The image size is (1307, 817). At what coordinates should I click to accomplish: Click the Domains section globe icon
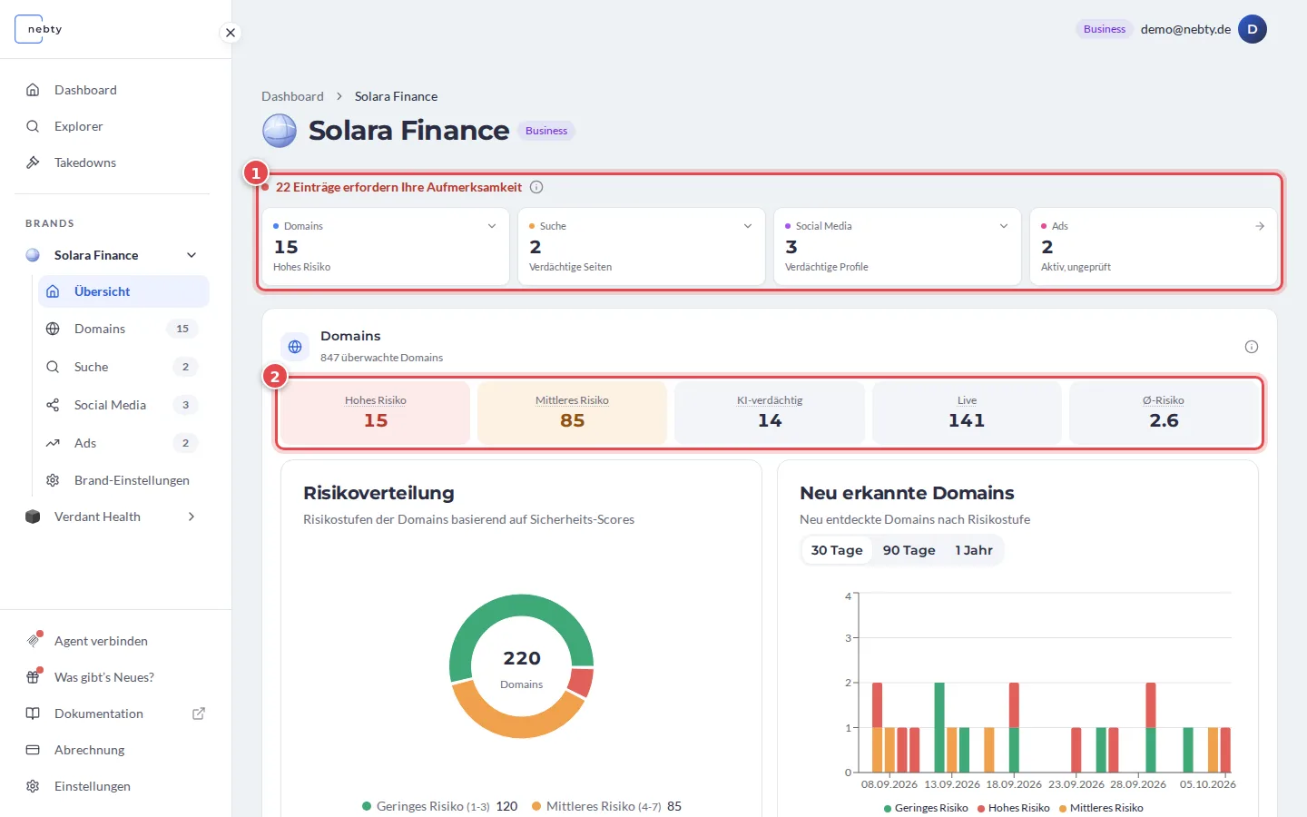click(295, 346)
